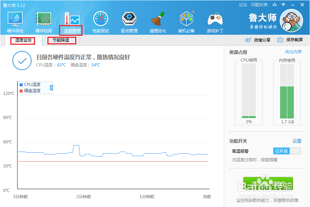Click the 120℃ axis label
Image resolution: width=310 pixels, height=207 pixels.
(9, 94)
